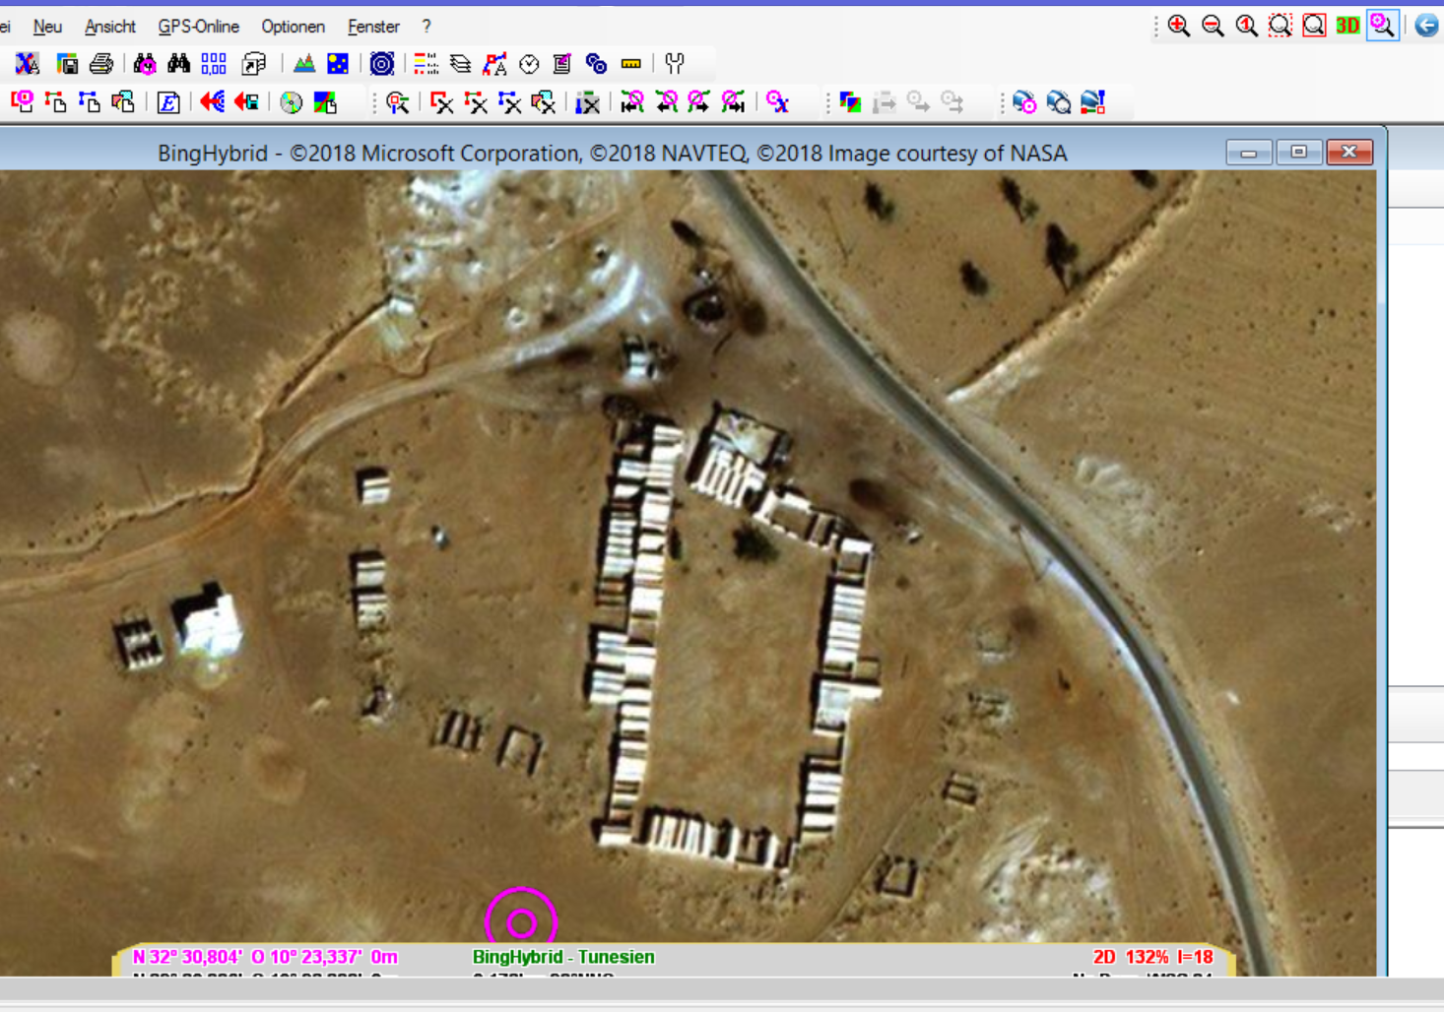Screen dimensions: 1444x1012
Task: Open the wrench settings icon
Action: click(x=675, y=64)
